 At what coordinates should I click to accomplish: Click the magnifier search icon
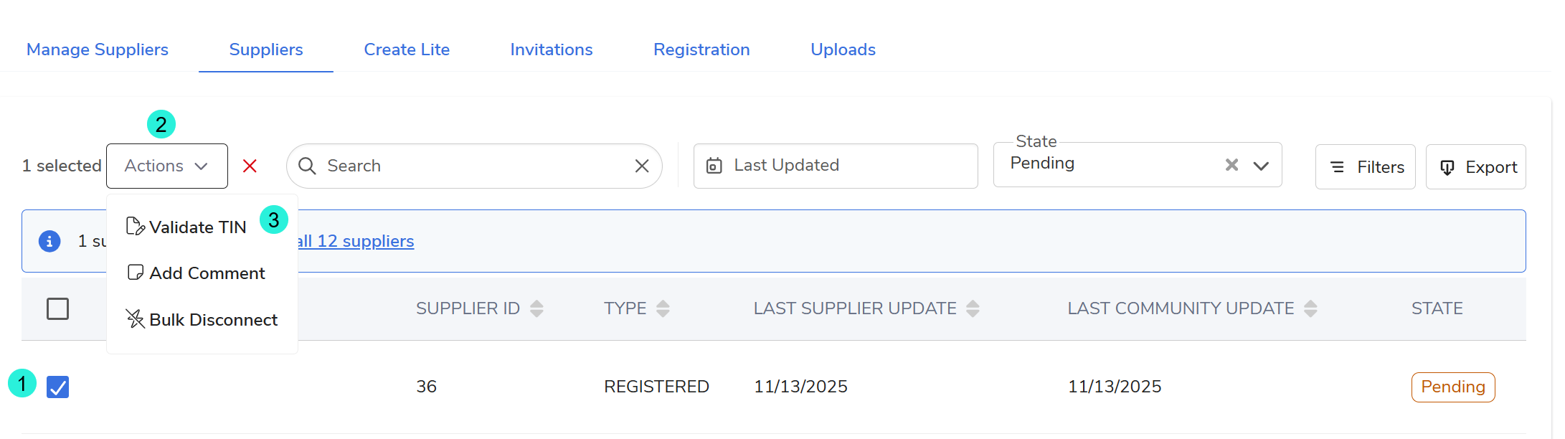307,166
